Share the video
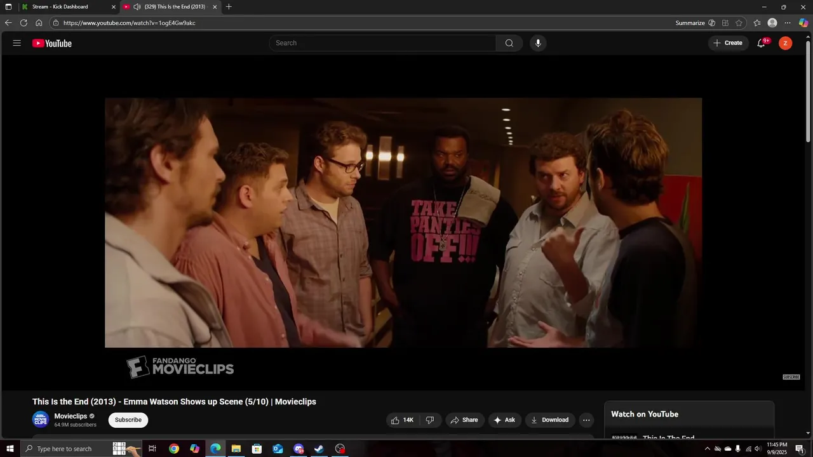 tap(464, 420)
